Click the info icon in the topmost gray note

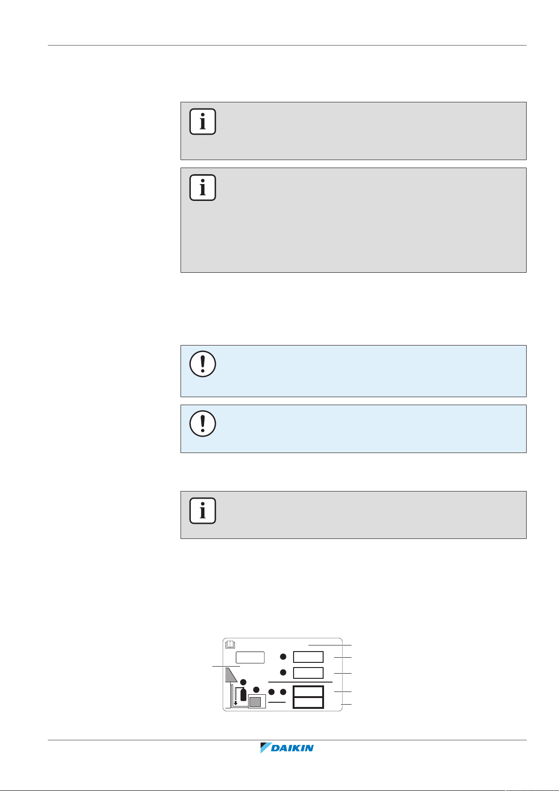pyautogui.click(x=203, y=122)
